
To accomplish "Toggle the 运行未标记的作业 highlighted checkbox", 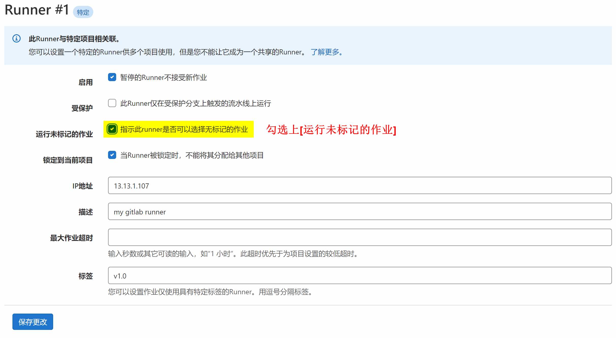I will pyautogui.click(x=112, y=129).
